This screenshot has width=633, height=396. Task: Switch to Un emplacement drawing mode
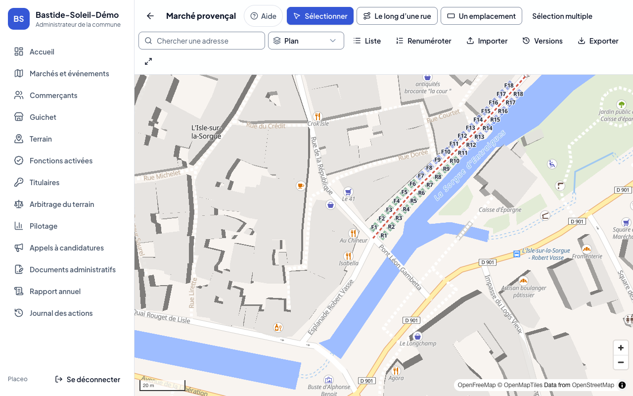point(481,16)
